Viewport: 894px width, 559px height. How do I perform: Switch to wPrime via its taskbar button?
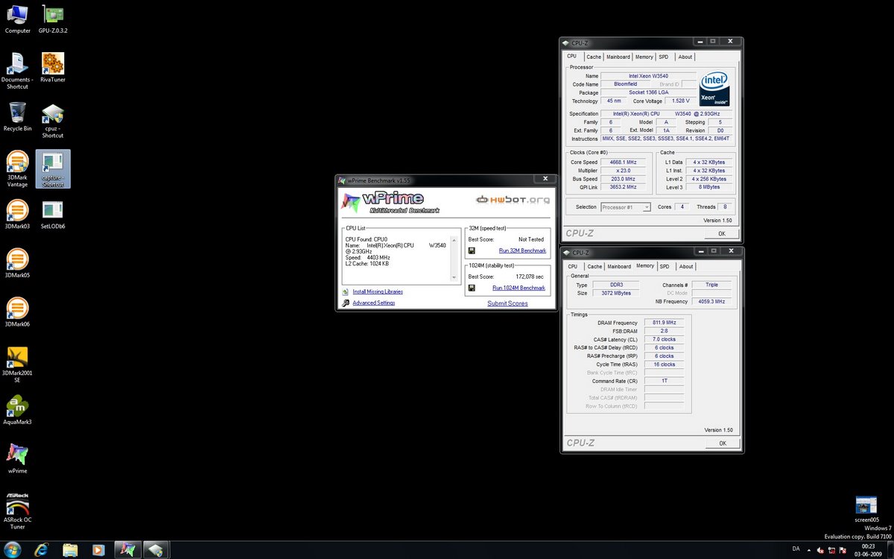coord(127,550)
